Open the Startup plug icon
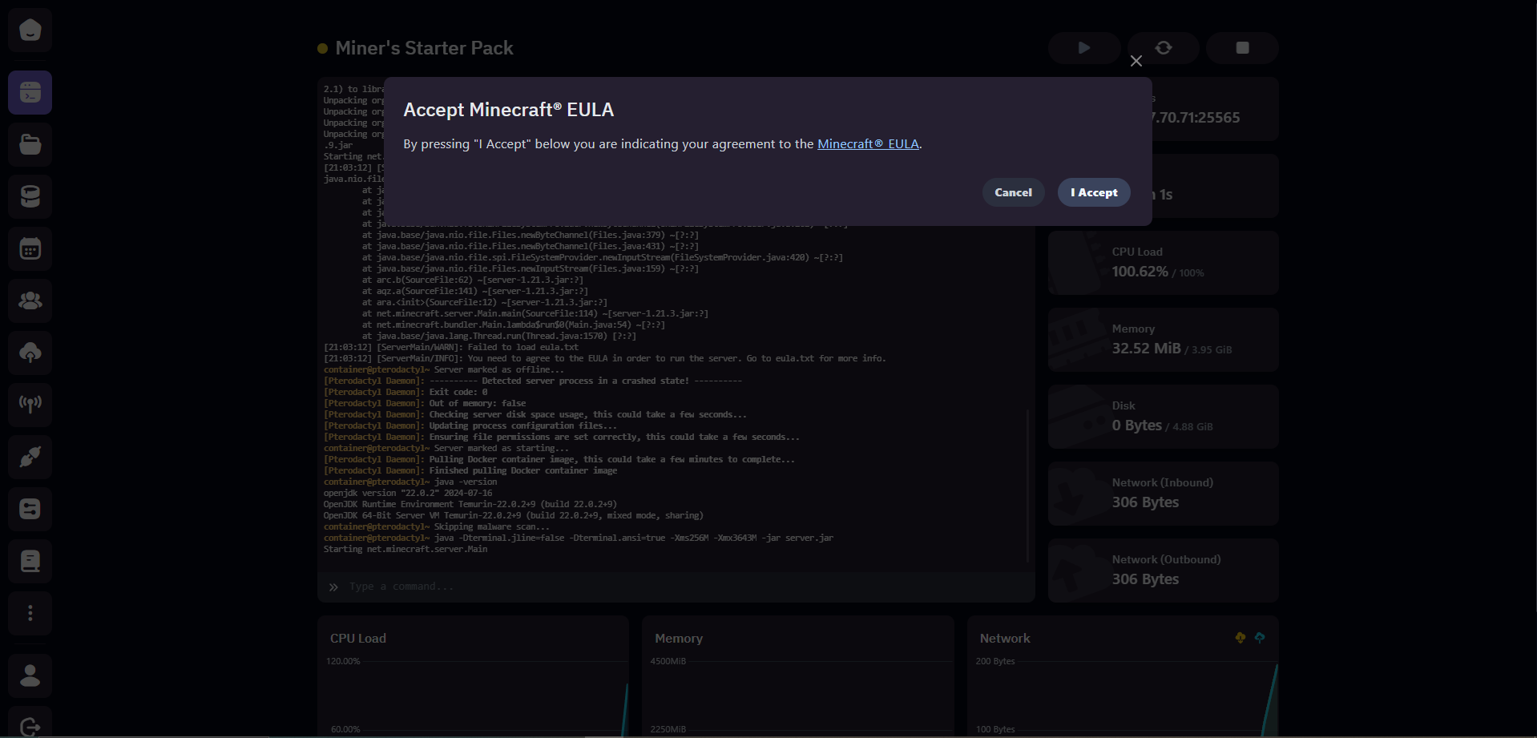Viewport: 1537px width, 738px height. tap(30, 457)
